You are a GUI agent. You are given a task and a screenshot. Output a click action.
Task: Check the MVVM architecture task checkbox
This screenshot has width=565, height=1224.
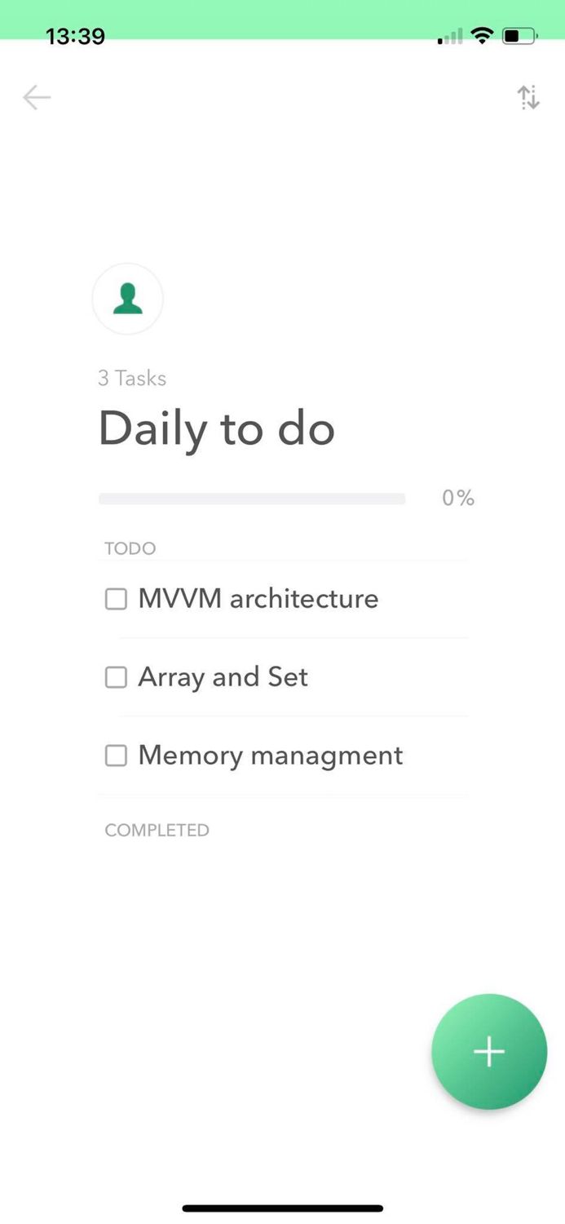coord(115,598)
